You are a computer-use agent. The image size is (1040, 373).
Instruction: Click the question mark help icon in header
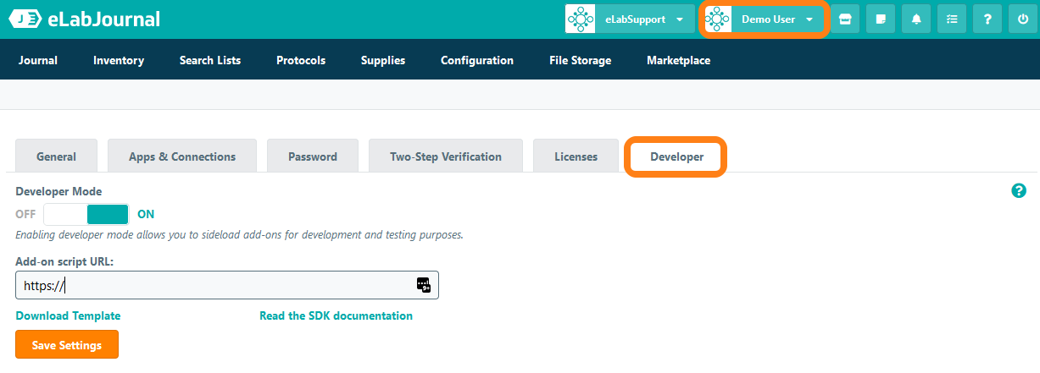tap(987, 19)
